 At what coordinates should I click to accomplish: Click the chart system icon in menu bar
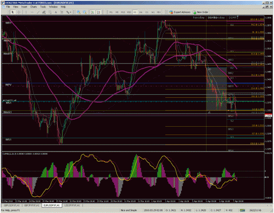point(3,7)
